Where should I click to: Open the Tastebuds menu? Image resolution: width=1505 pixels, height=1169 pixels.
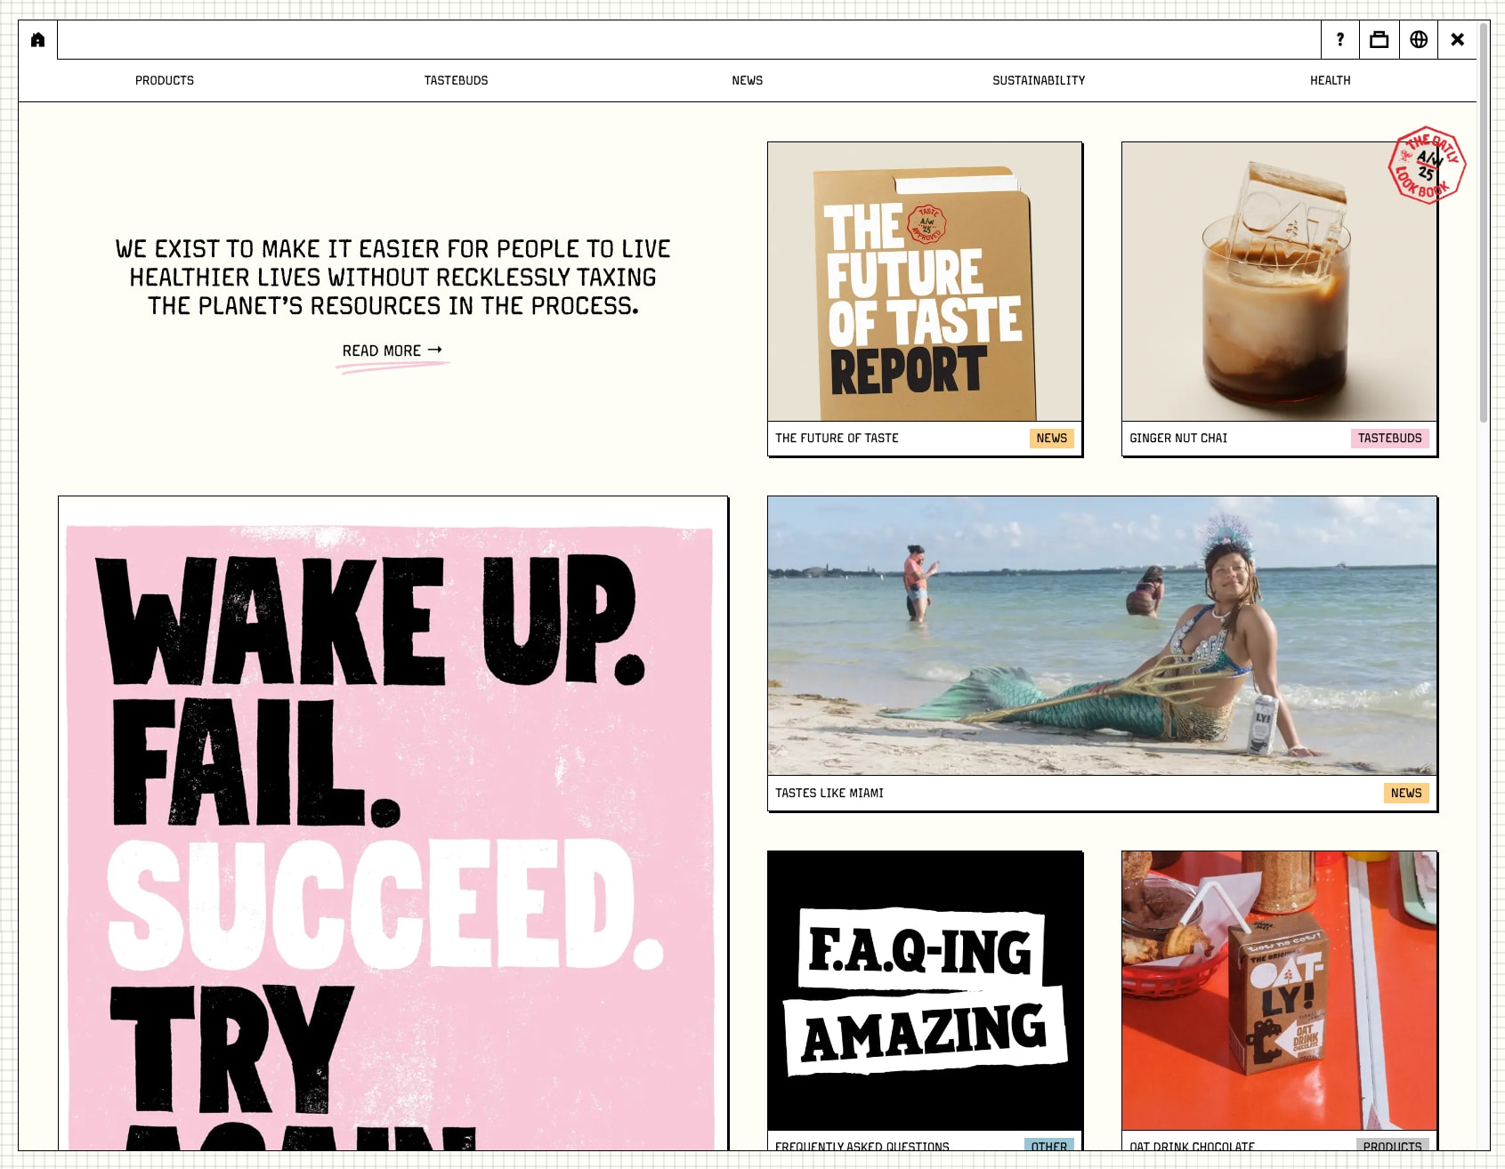[456, 80]
